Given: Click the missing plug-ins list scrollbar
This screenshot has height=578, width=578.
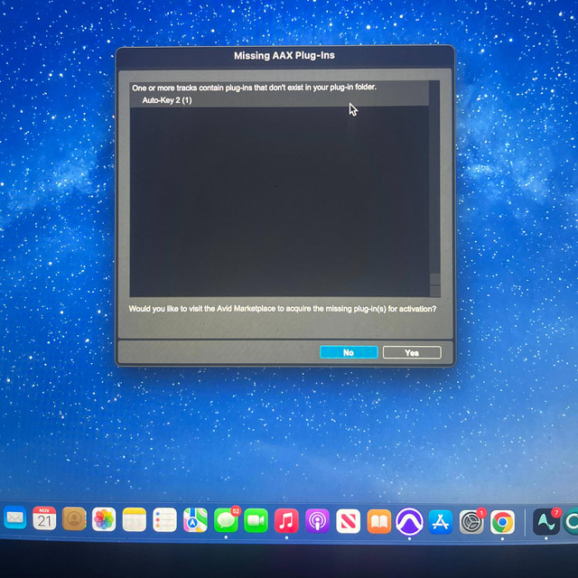Looking at the screenshot, I should coord(434,189).
